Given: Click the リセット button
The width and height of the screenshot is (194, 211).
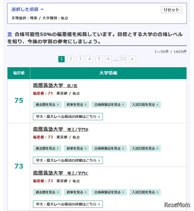Looking at the screenshot, I should tap(171, 10).
